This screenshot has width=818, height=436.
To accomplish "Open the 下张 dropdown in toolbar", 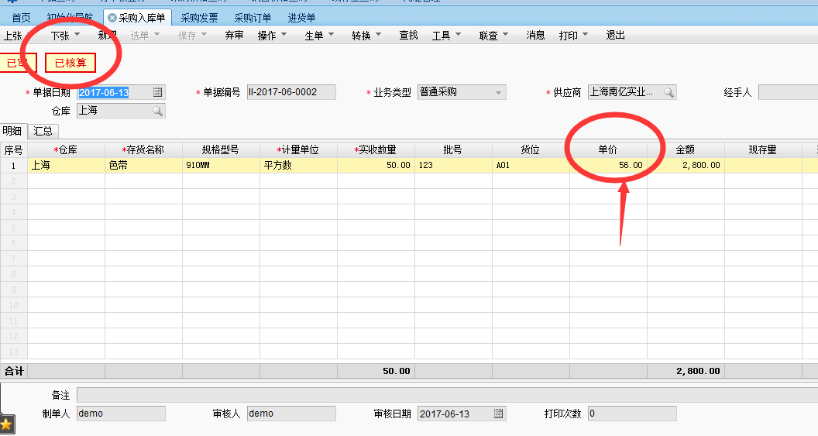I will pos(65,36).
